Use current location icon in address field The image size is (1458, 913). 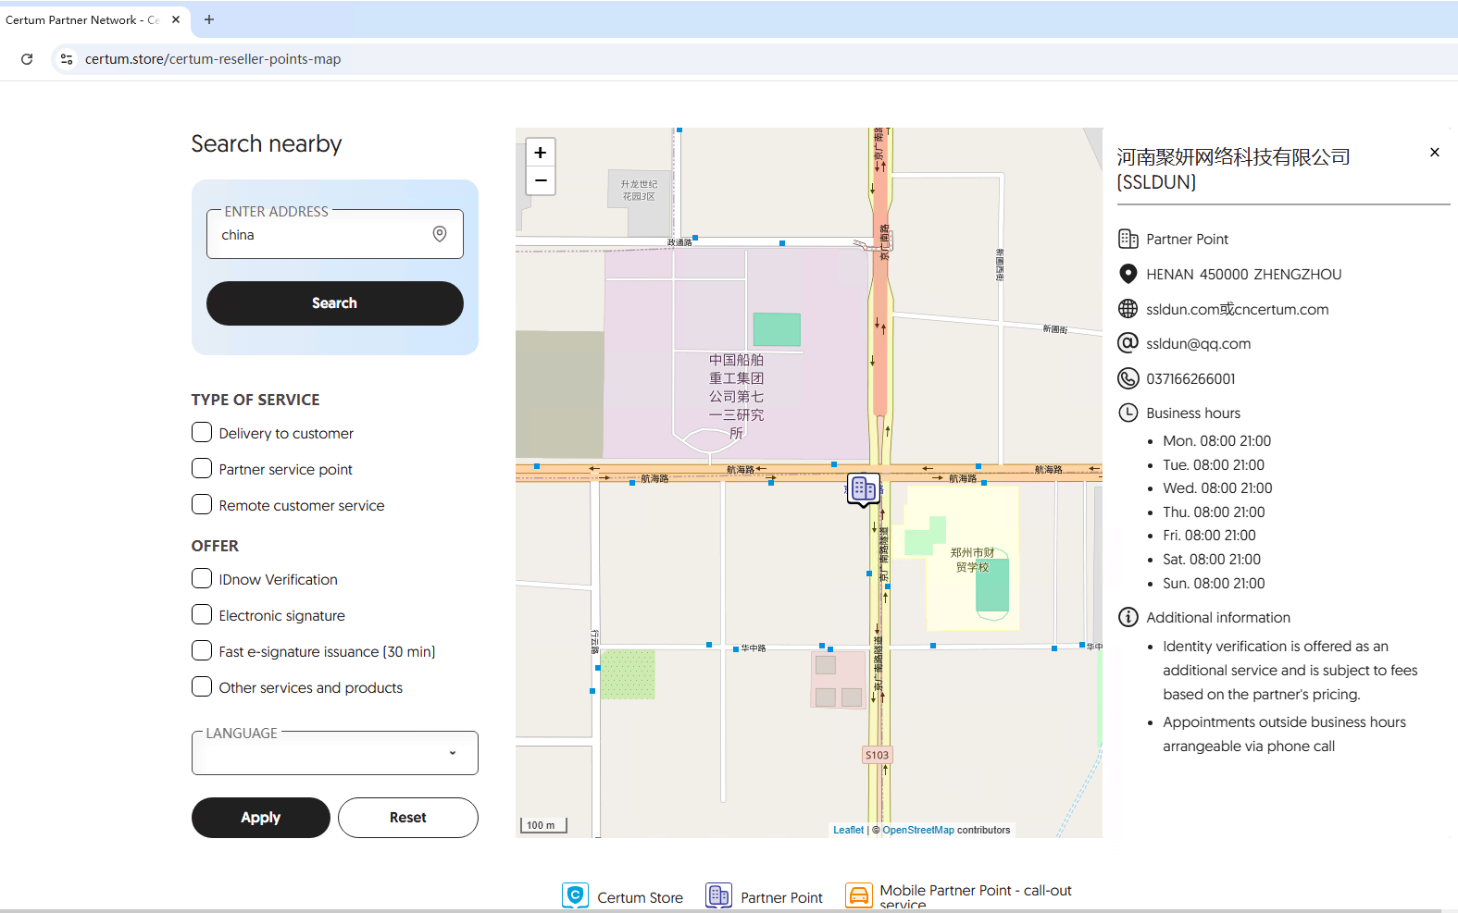[440, 234]
